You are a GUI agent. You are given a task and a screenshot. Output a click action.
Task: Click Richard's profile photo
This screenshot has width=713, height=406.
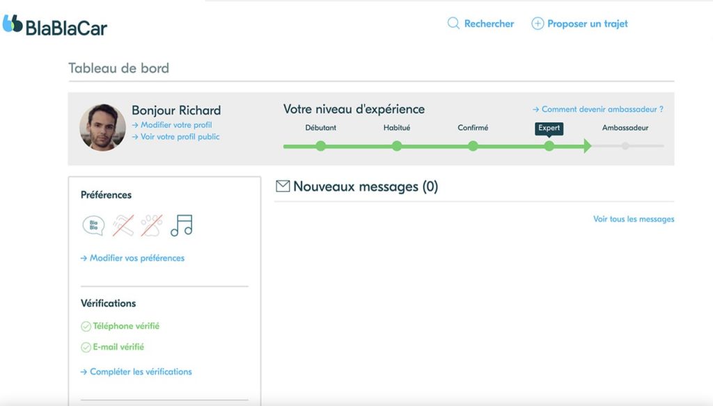[x=103, y=128]
